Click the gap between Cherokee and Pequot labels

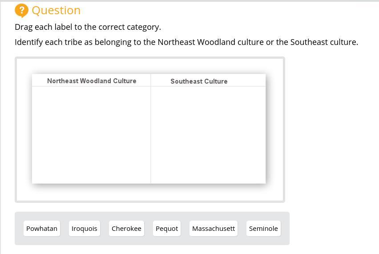(x=149, y=229)
